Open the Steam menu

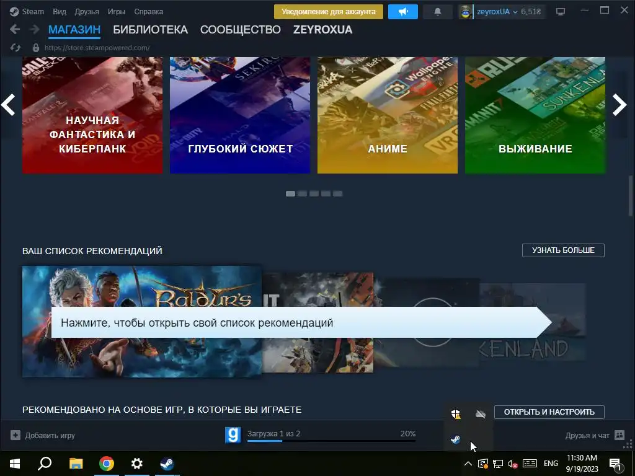[x=33, y=12]
